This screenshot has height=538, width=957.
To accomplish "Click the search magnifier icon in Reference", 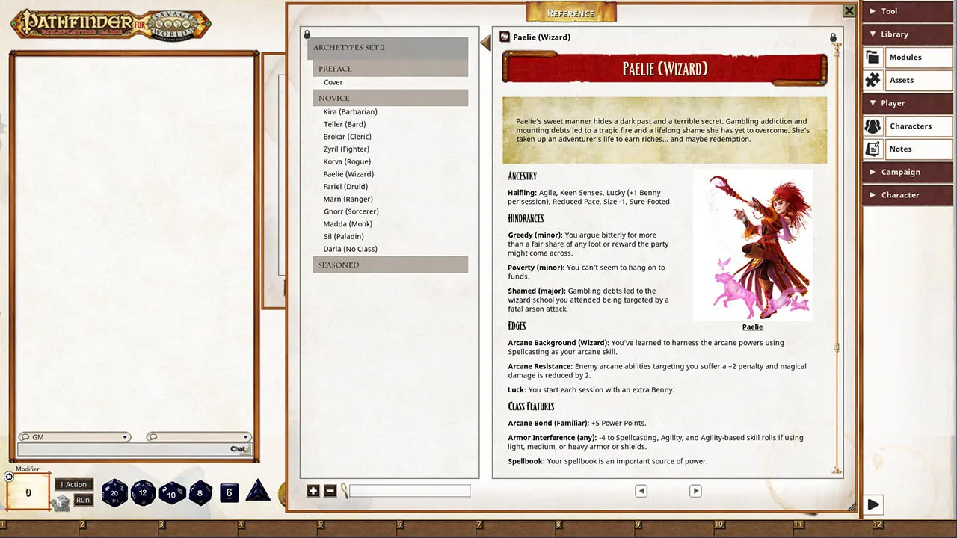I will point(345,491).
